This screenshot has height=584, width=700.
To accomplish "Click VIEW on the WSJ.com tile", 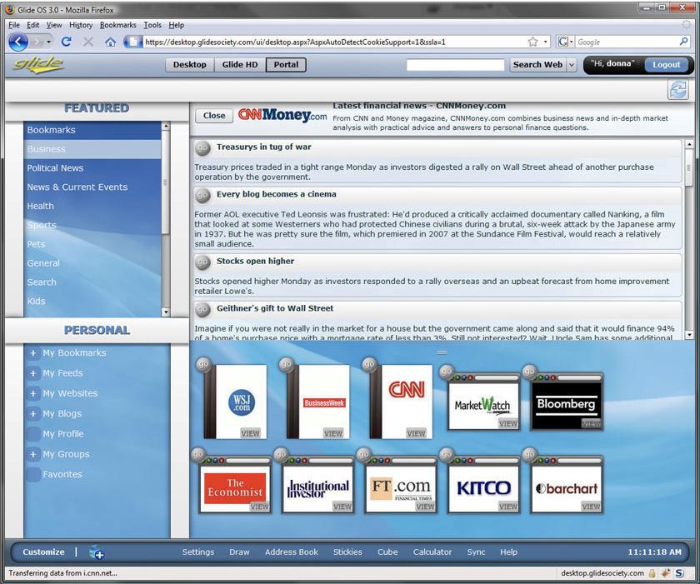I will tap(250, 432).
